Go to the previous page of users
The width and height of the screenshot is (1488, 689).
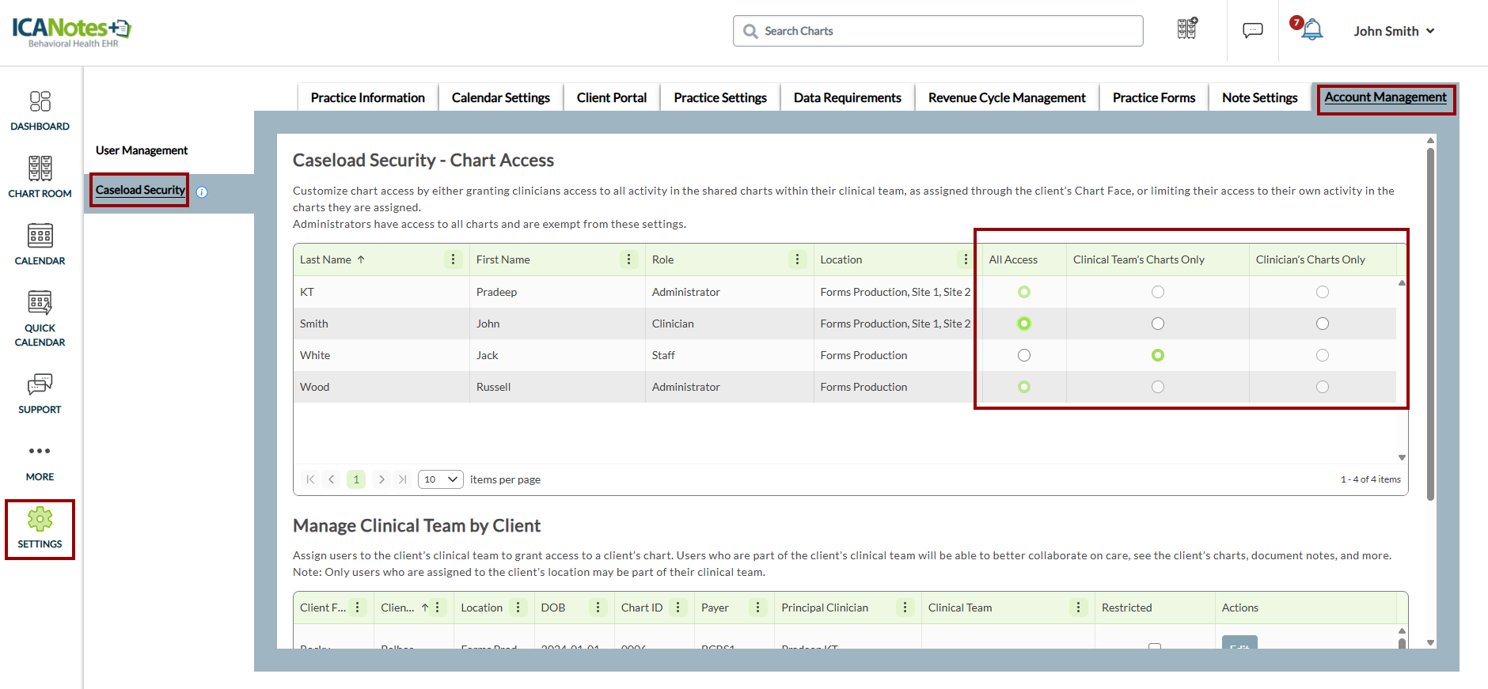332,479
